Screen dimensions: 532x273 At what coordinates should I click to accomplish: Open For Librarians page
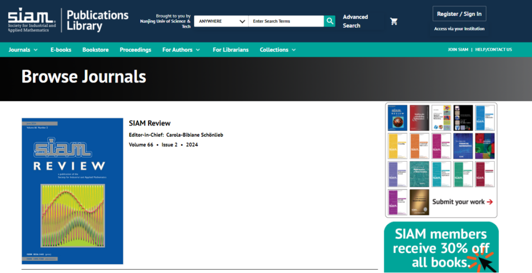[231, 50]
